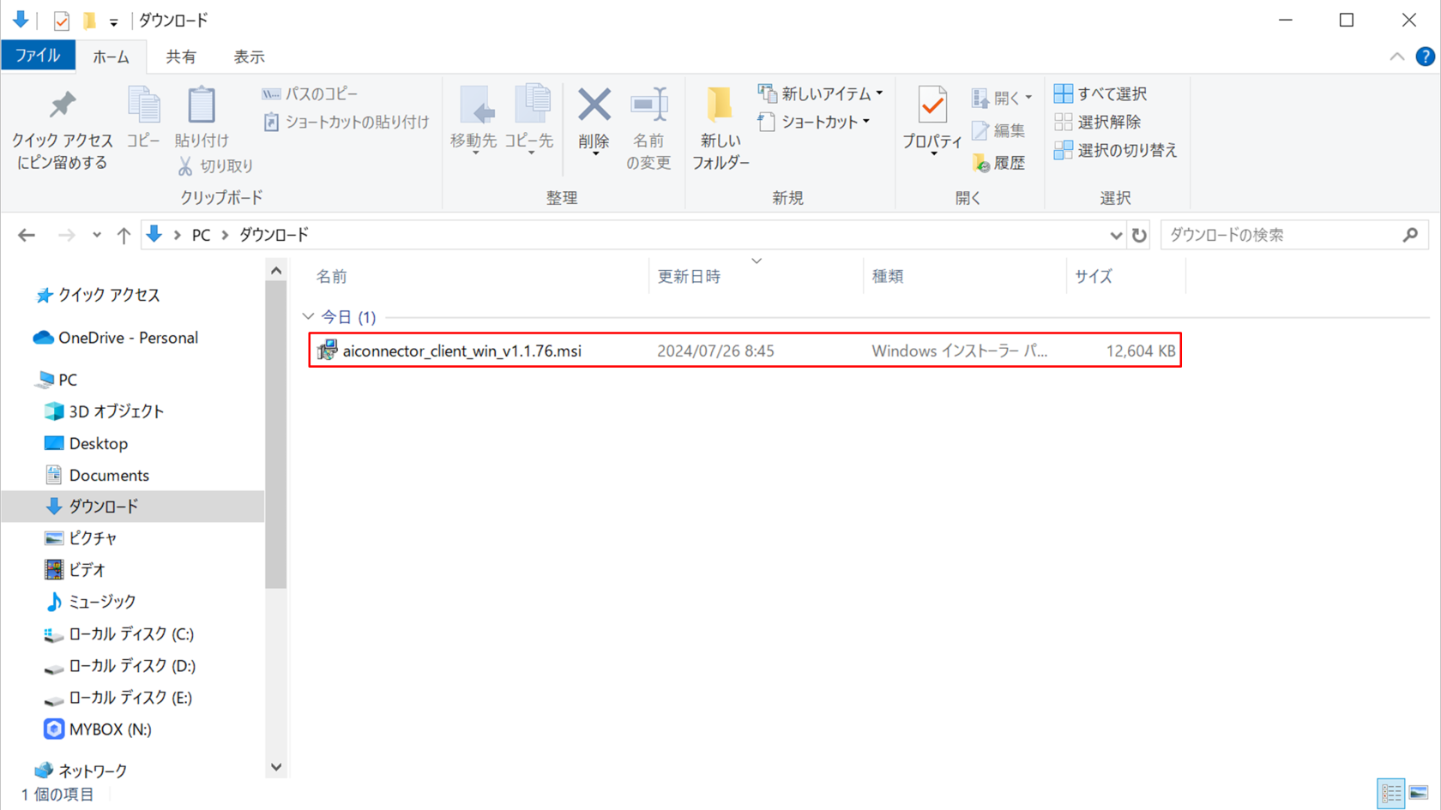Sort by the 更新日時 column header

(x=689, y=276)
